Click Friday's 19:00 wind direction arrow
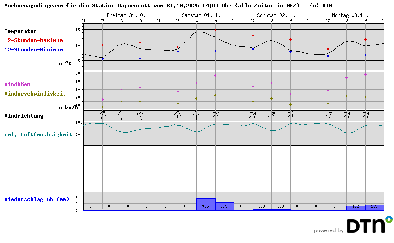The image size is (394, 243). (140, 115)
